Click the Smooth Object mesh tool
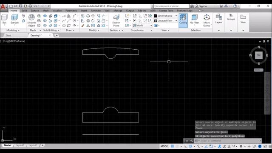Image resolution: width=272 pixels, height=153 pixels. [x=31, y=20]
